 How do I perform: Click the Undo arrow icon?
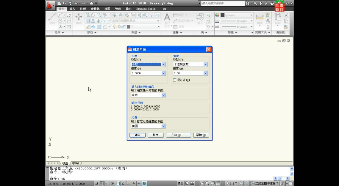click(76, 4)
